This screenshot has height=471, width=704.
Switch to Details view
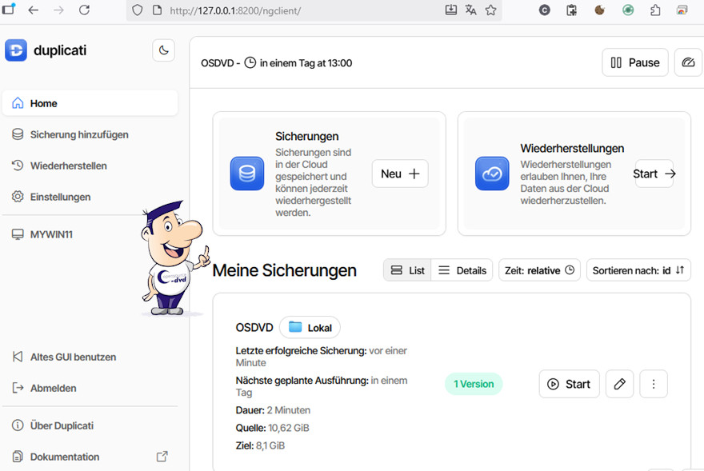coord(462,270)
